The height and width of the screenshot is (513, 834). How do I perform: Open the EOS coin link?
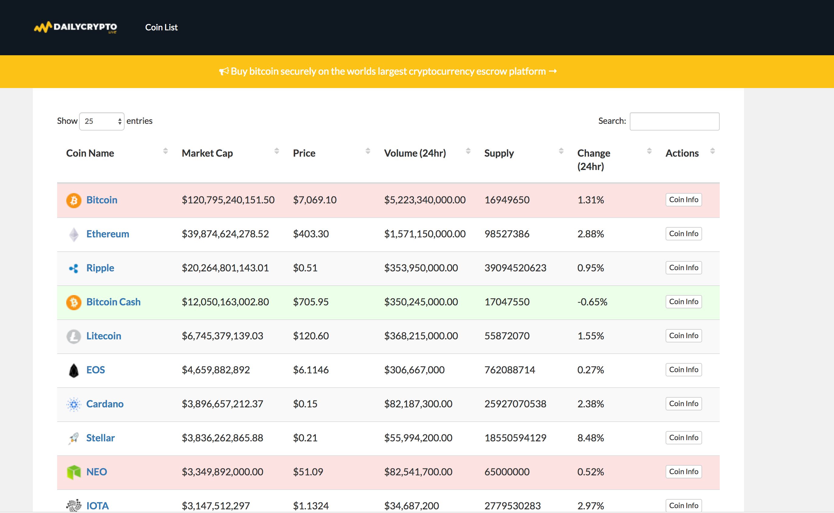95,369
